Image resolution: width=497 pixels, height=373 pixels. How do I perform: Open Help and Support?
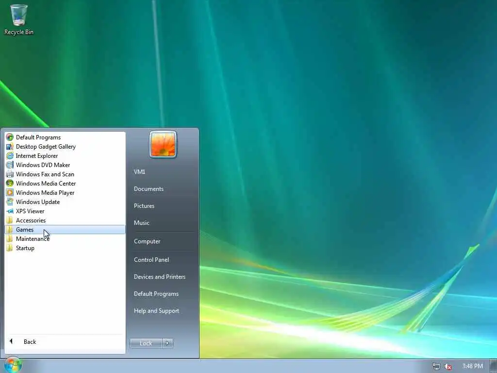pos(156,311)
